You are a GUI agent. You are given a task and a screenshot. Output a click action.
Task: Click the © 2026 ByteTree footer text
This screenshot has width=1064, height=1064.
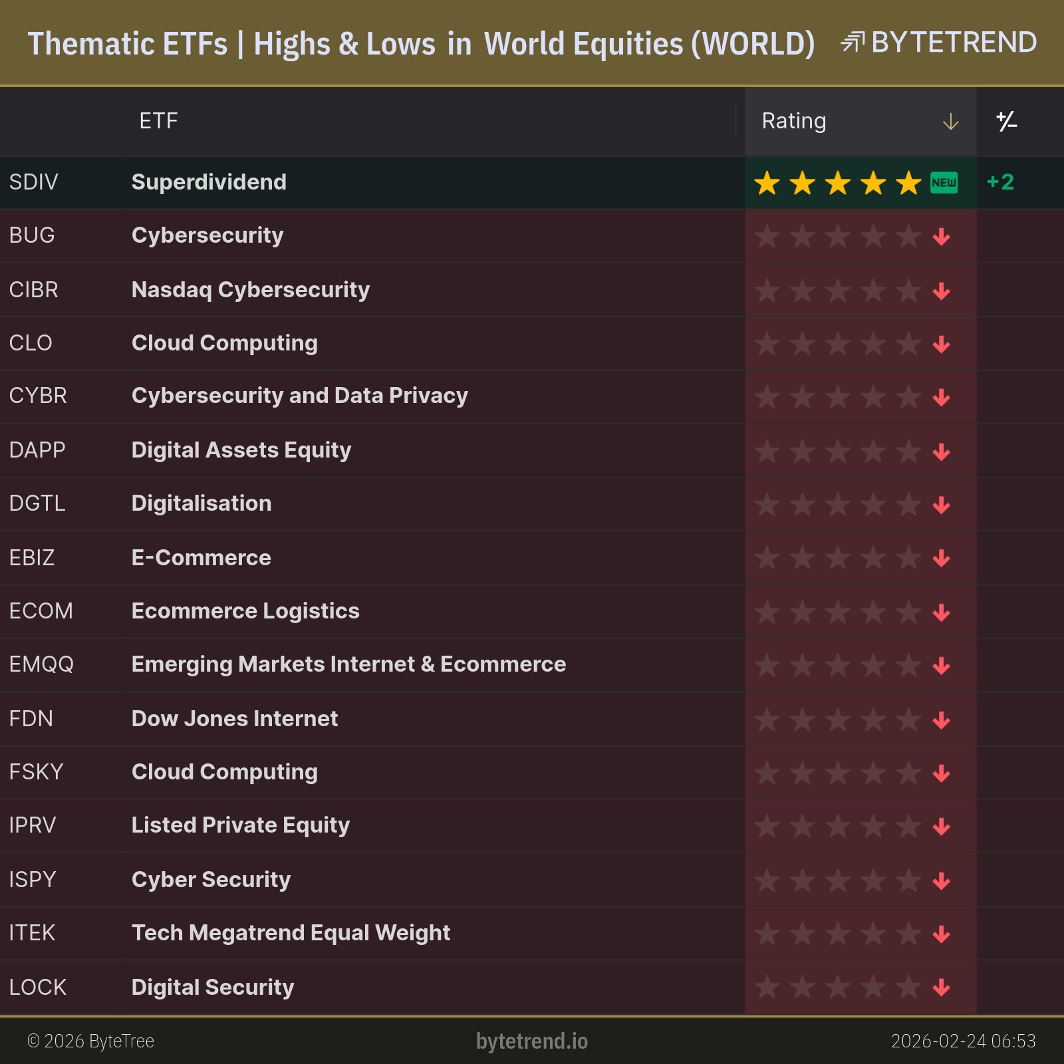click(90, 1041)
